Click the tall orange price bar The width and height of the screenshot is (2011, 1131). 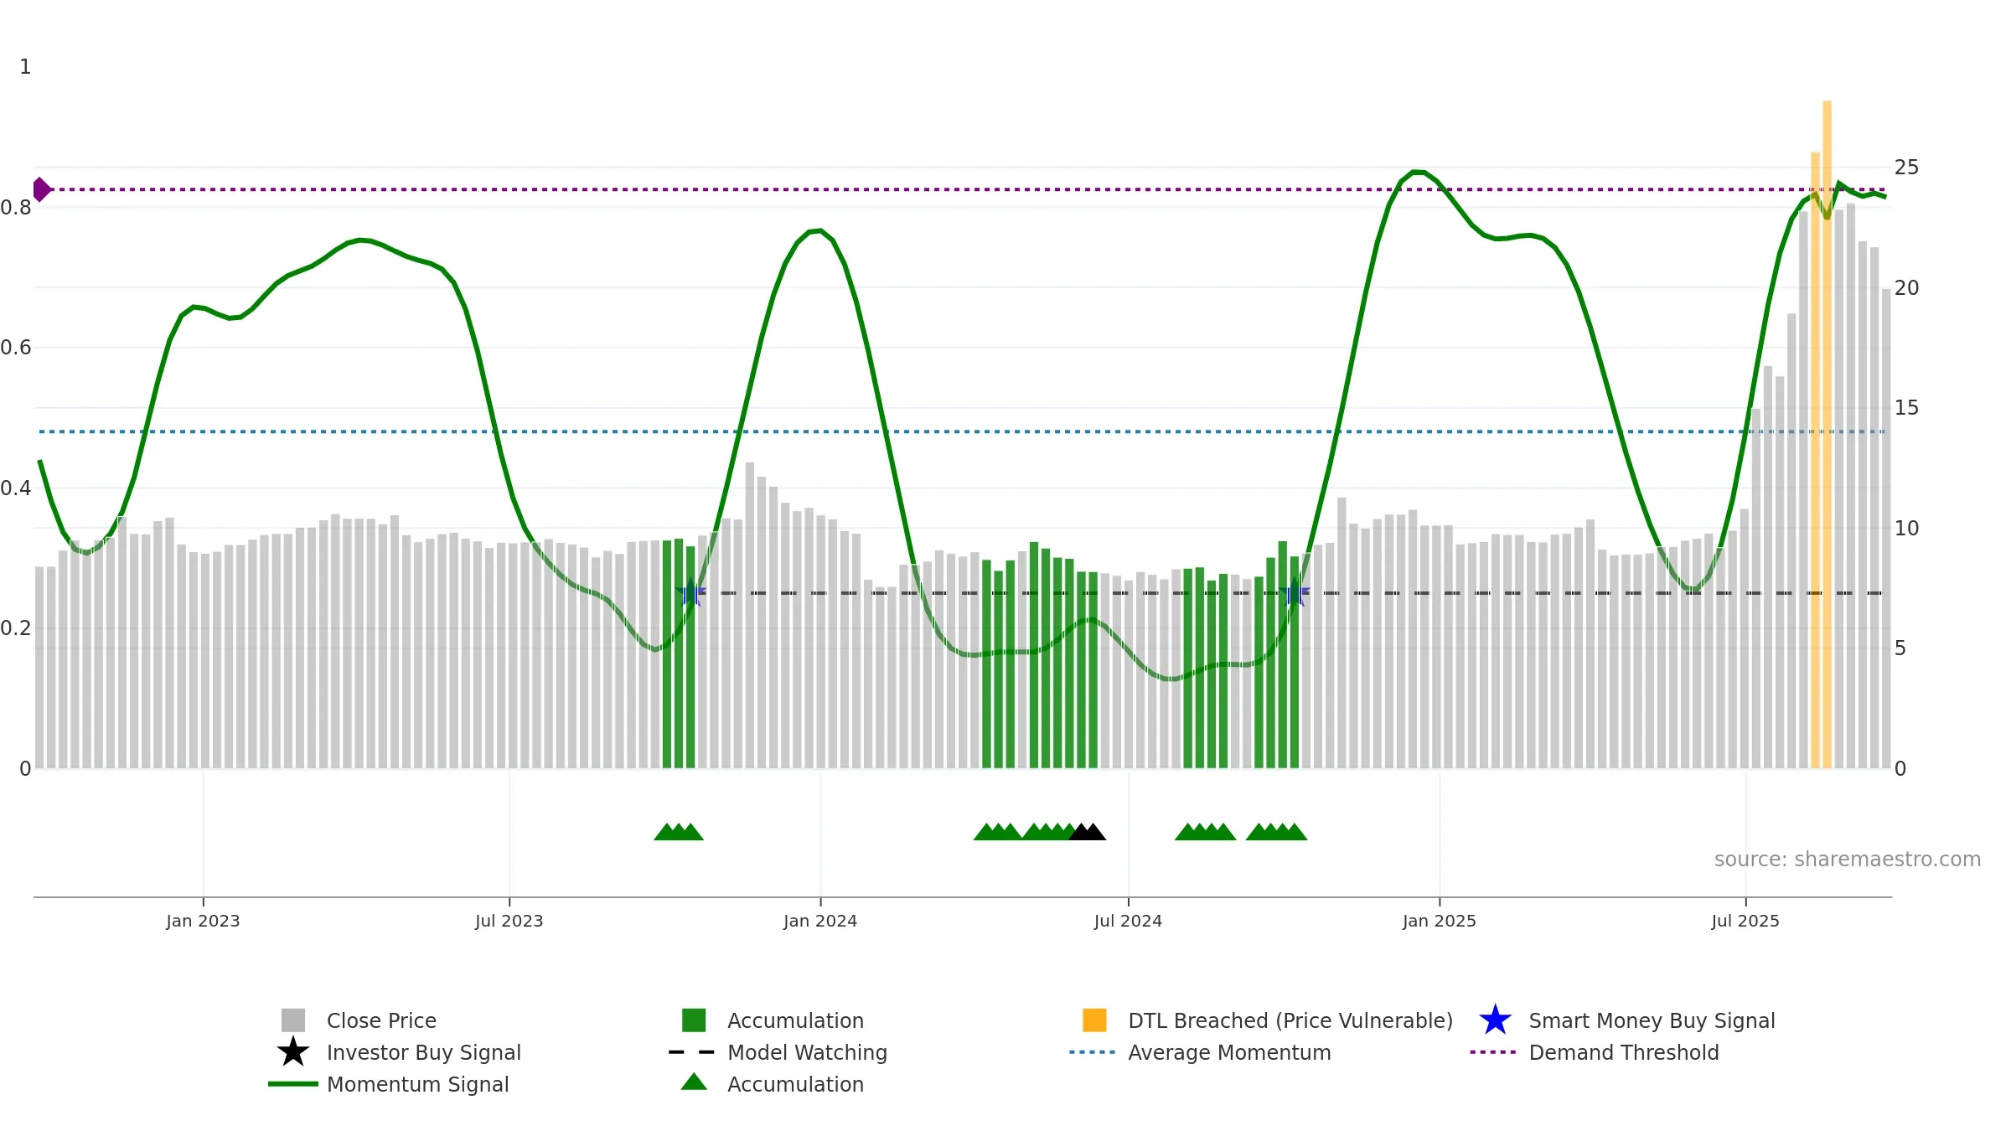(1827, 434)
